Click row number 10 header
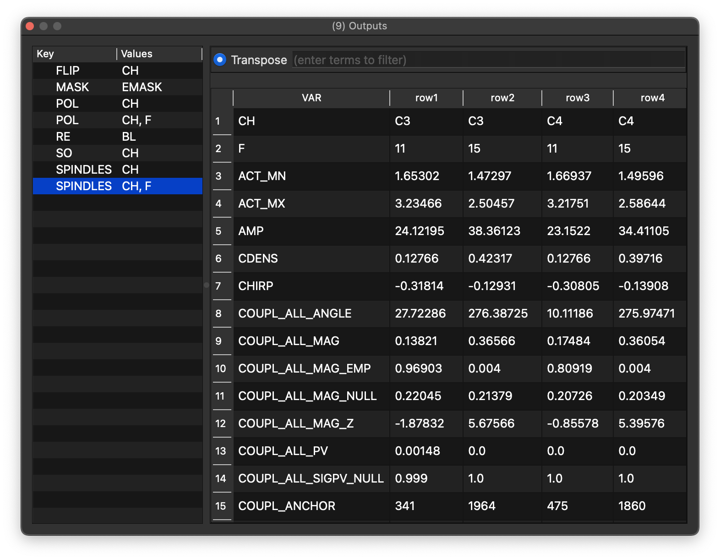720x560 pixels. click(x=222, y=369)
